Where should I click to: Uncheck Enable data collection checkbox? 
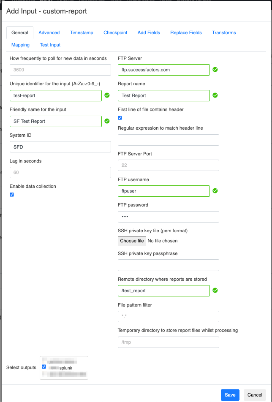[x=12, y=195]
